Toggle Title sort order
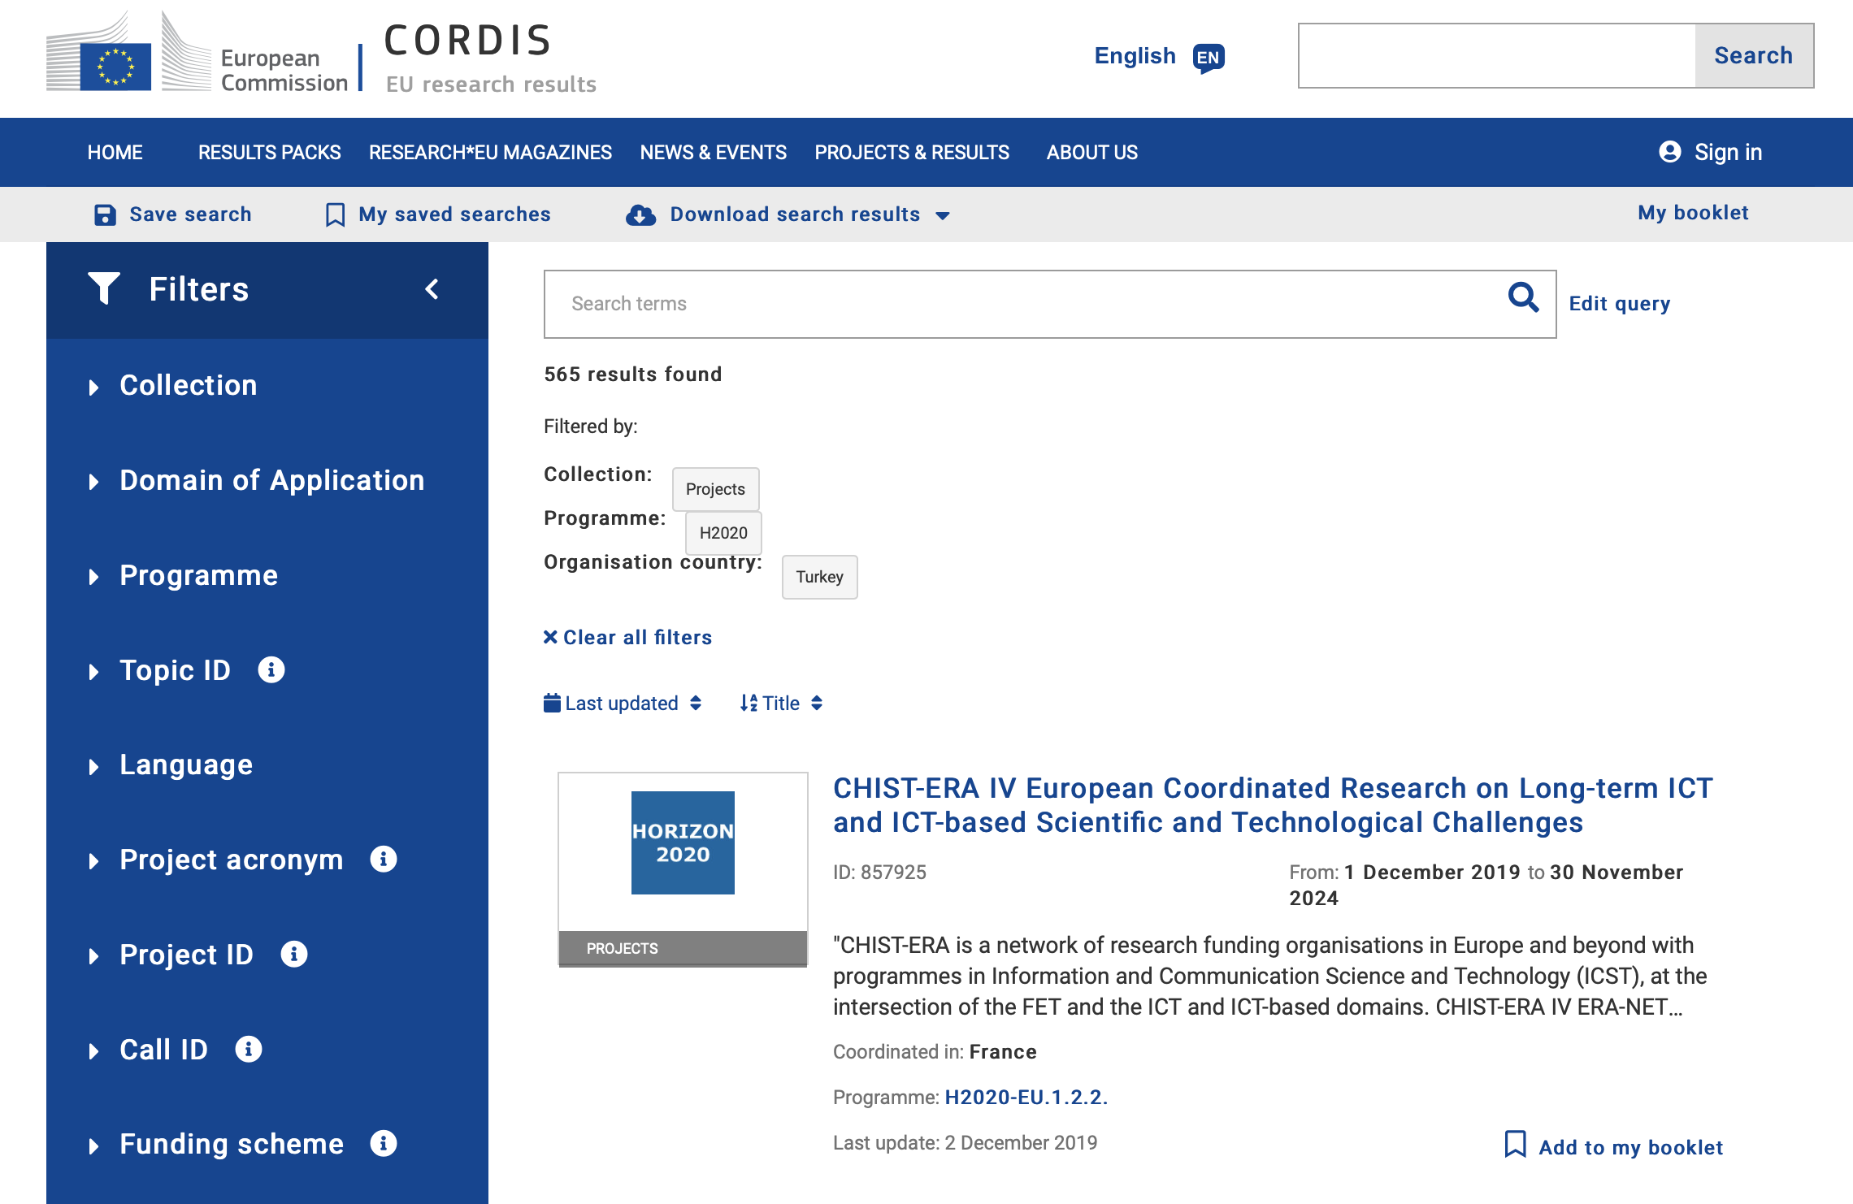1853x1204 pixels. point(781,704)
